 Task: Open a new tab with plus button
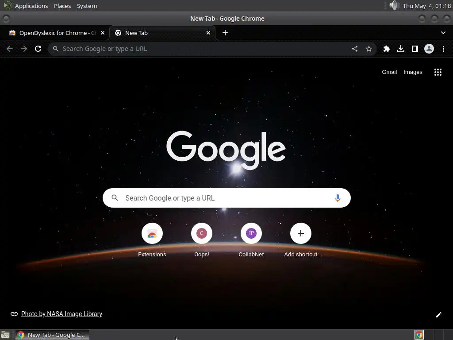point(225,33)
